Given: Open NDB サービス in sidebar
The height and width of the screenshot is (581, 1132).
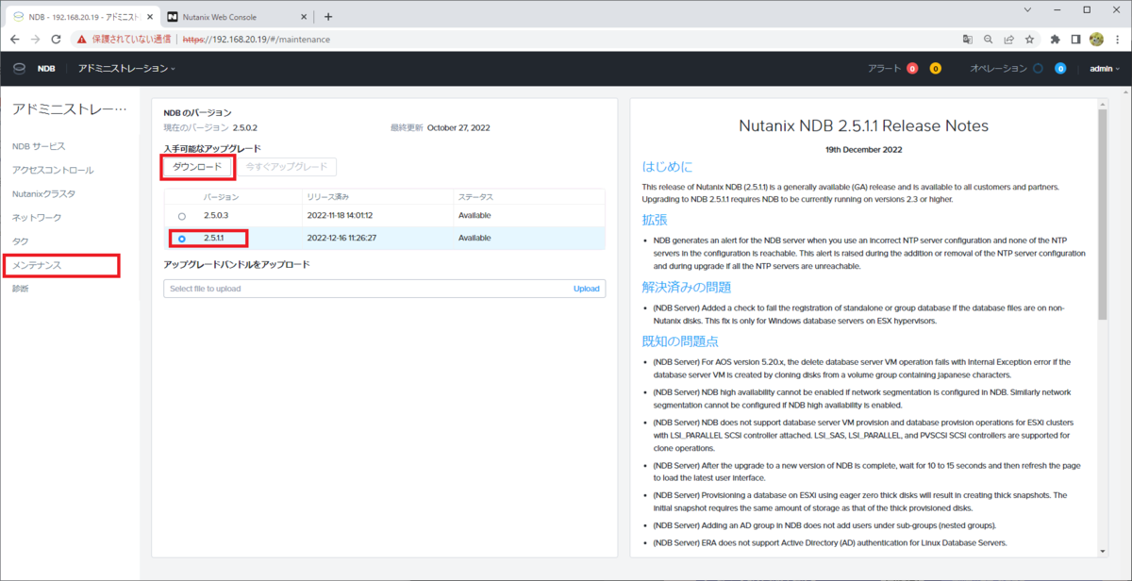Looking at the screenshot, I should tap(39, 146).
